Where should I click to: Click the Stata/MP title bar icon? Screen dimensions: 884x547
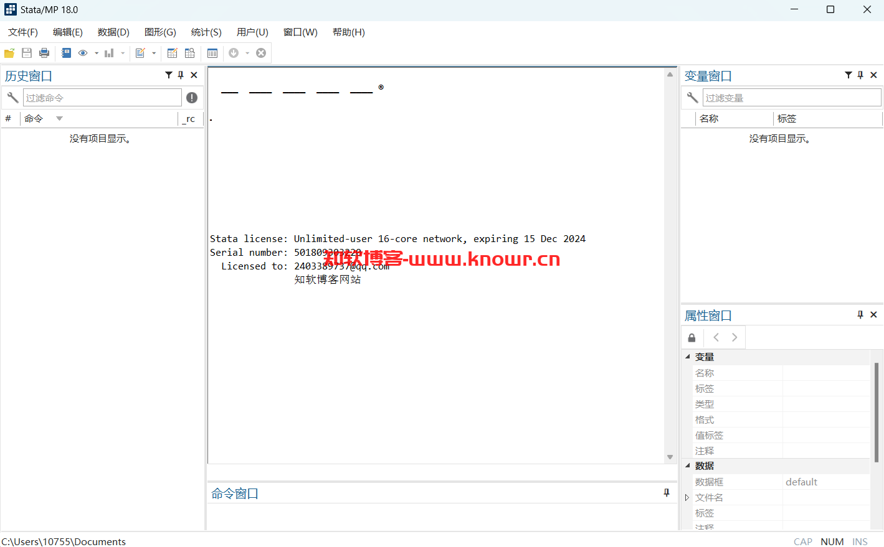point(11,9)
